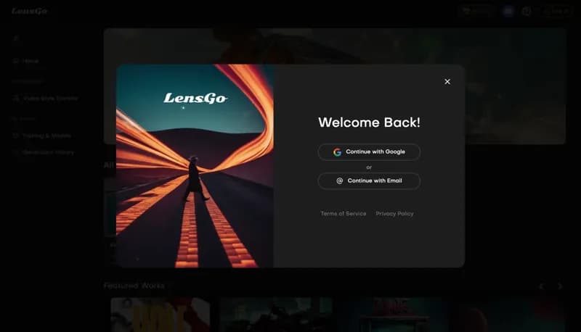
Task: Sign in using Continue with Google
Action: tap(369, 152)
